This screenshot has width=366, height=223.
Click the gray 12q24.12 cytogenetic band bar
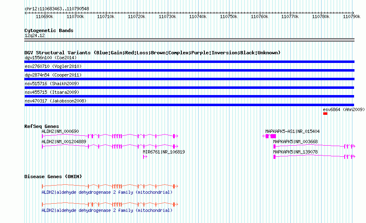(189, 40)
